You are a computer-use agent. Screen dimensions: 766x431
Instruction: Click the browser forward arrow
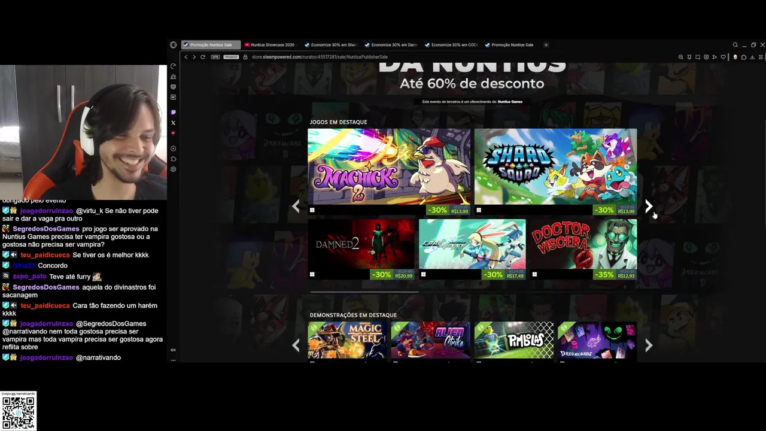(194, 57)
